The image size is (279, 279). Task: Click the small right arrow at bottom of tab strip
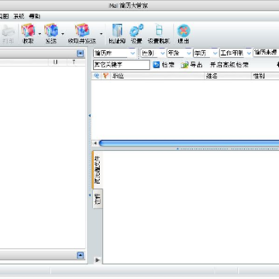coord(98,260)
